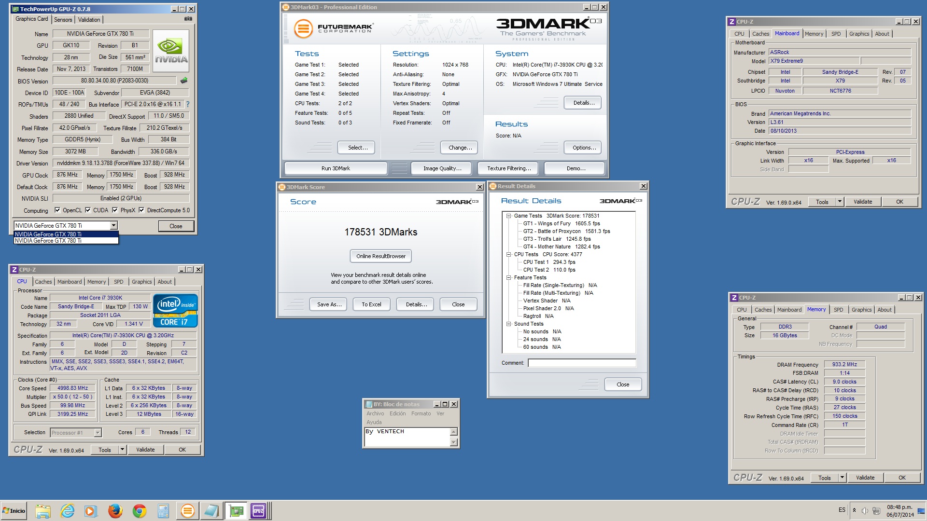
Task: Launch Google Chrome from the taskbar
Action: tap(140, 511)
